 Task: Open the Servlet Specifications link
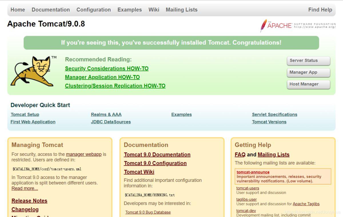[274, 114]
